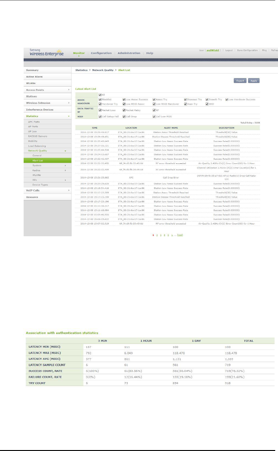This screenshot has width=278, height=451.
Task: Click the Logout link
Action: tap(229, 50)
